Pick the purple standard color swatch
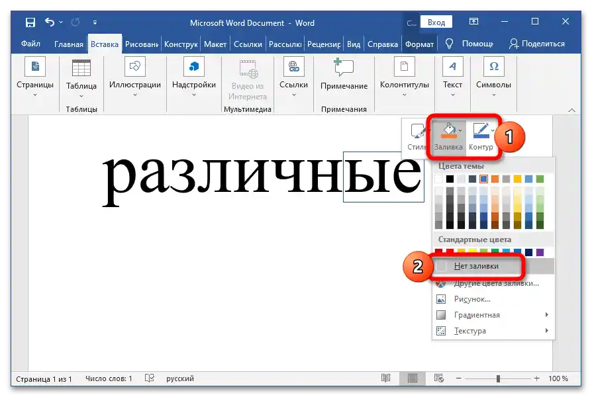 click(x=540, y=252)
